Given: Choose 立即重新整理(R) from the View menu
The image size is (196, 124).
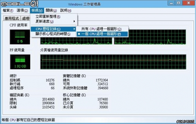Looking at the screenshot, I should pyautogui.click(x=54, y=16).
